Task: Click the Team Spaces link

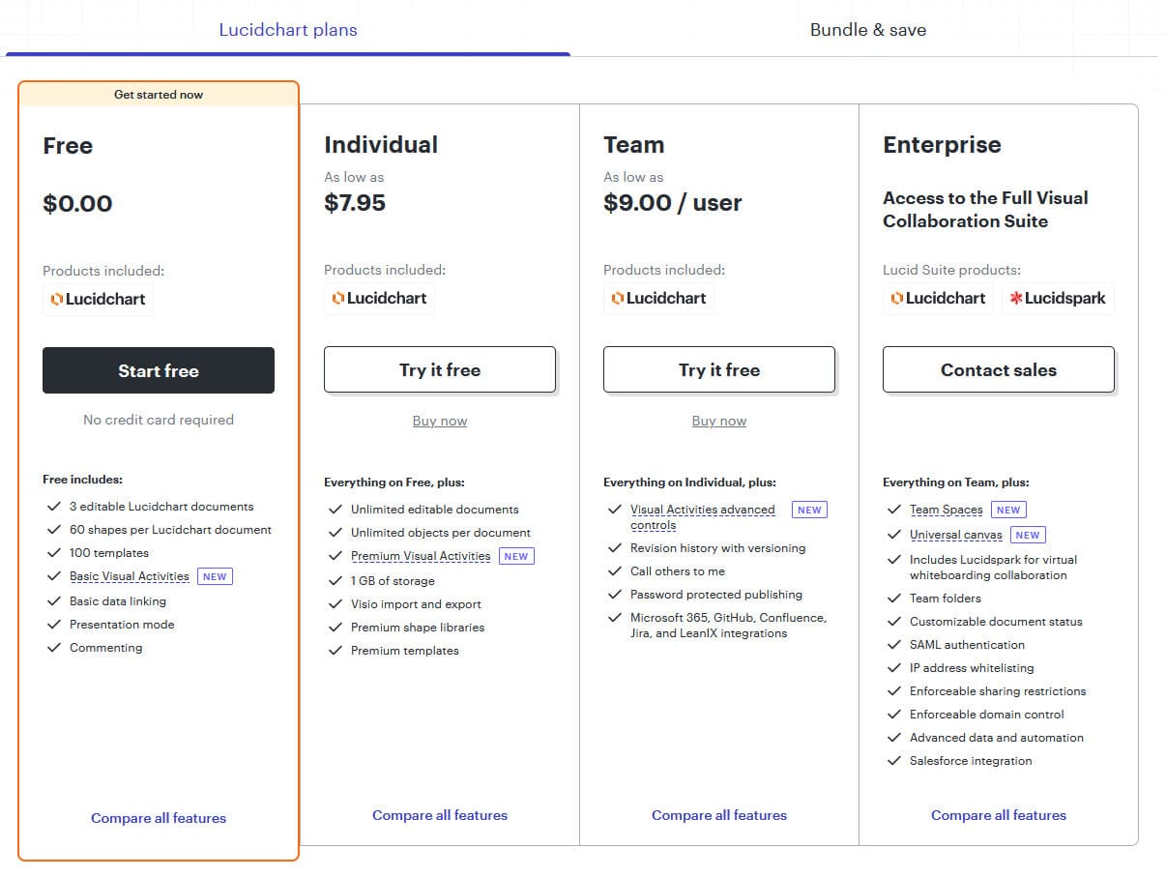Action: pyautogui.click(x=946, y=510)
